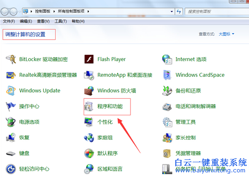Open the 任务栏和开始菜单 icon
Image resolution: width=249 pixels, height=182 pixels.
coord(167,169)
